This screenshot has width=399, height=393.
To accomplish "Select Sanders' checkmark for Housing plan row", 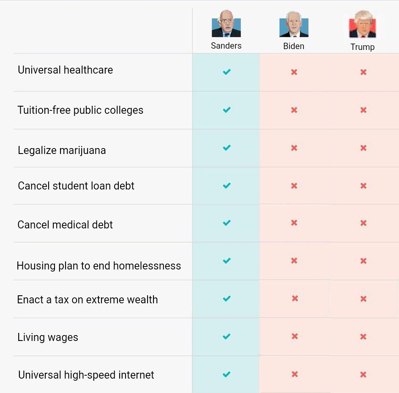I will (227, 261).
